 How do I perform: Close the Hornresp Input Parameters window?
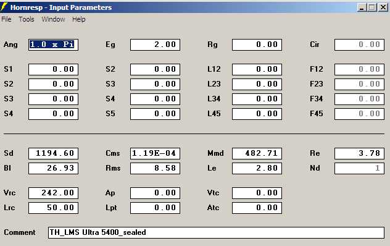[x=383, y=7]
